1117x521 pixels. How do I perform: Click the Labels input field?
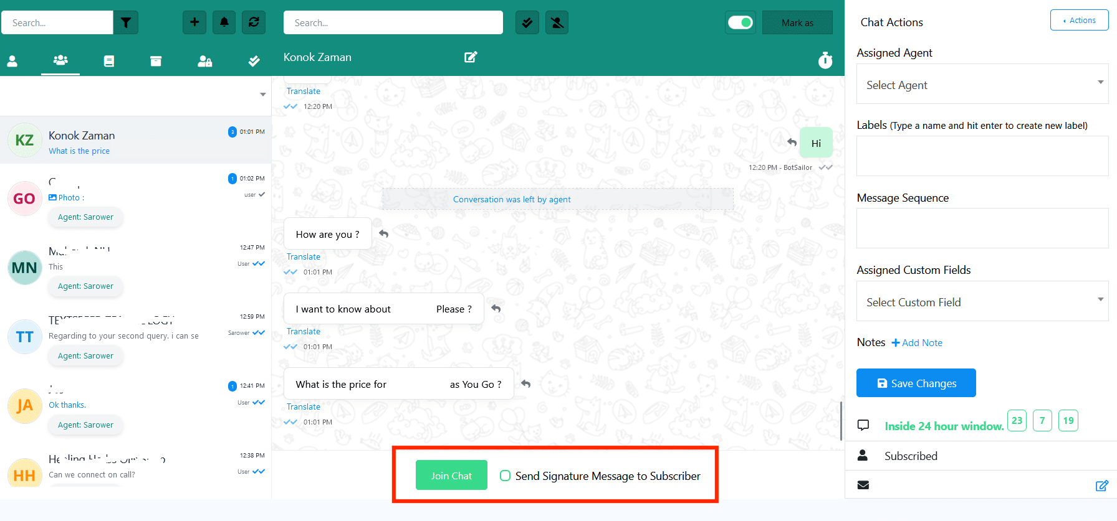[x=982, y=156]
